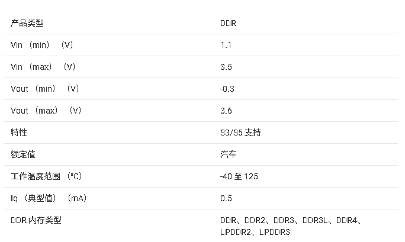Click the Vout (max) (V) label
Viewport: 405px width, 242px height.
(x=46, y=111)
